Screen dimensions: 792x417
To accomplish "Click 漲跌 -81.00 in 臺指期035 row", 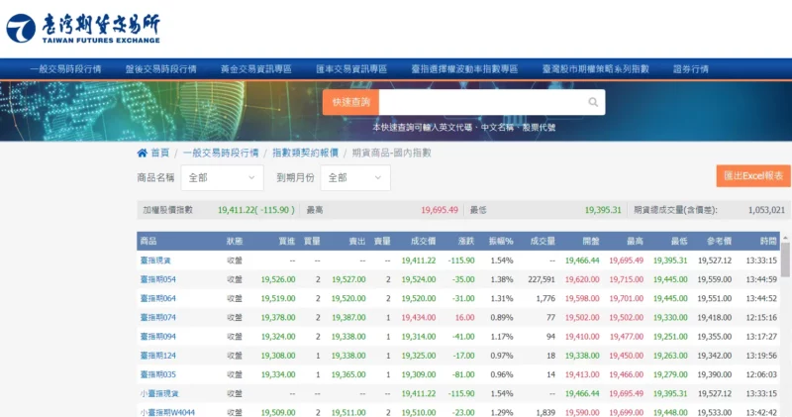I will tap(461, 374).
